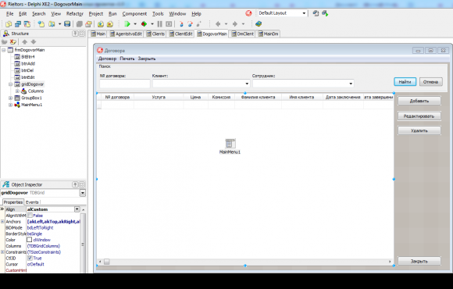The width and height of the screenshot is (453, 289).
Task: Click the Pause icon in toolbar
Action: click(x=159, y=24)
